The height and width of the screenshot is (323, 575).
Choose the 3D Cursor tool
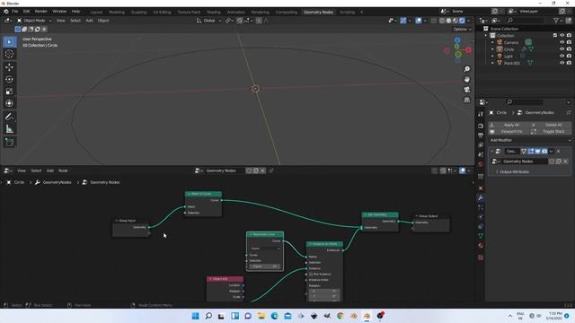pos(9,54)
